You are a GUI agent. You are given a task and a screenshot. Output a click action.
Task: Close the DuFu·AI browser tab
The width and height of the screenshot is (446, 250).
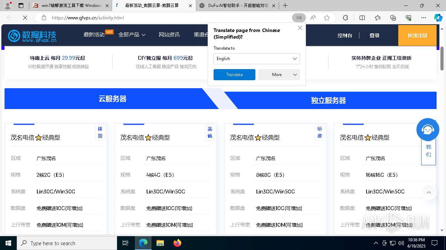[274, 6]
